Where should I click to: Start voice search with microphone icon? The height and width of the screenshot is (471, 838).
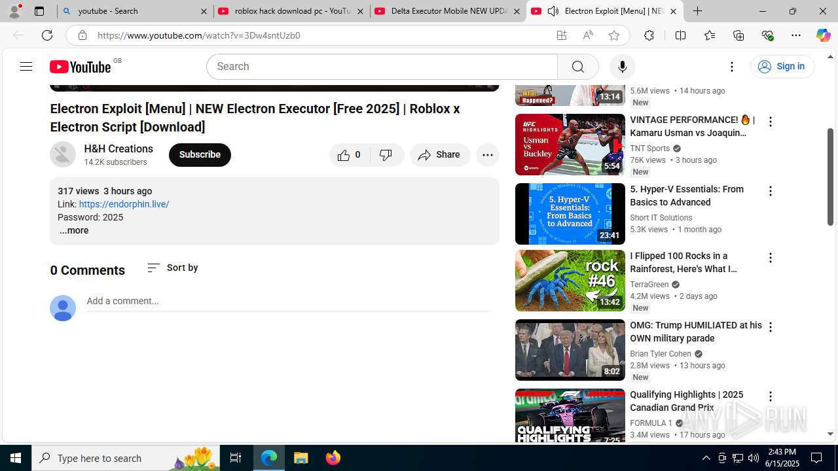click(622, 66)
